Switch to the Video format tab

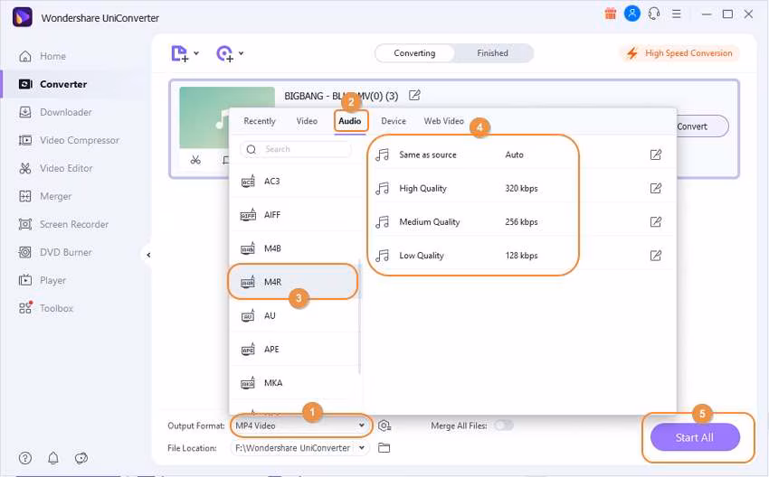click(x=307, y=121)
